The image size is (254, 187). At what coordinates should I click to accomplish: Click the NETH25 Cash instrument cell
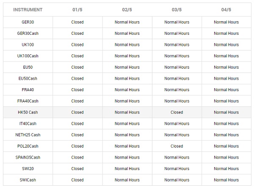(x=28, y=135)
